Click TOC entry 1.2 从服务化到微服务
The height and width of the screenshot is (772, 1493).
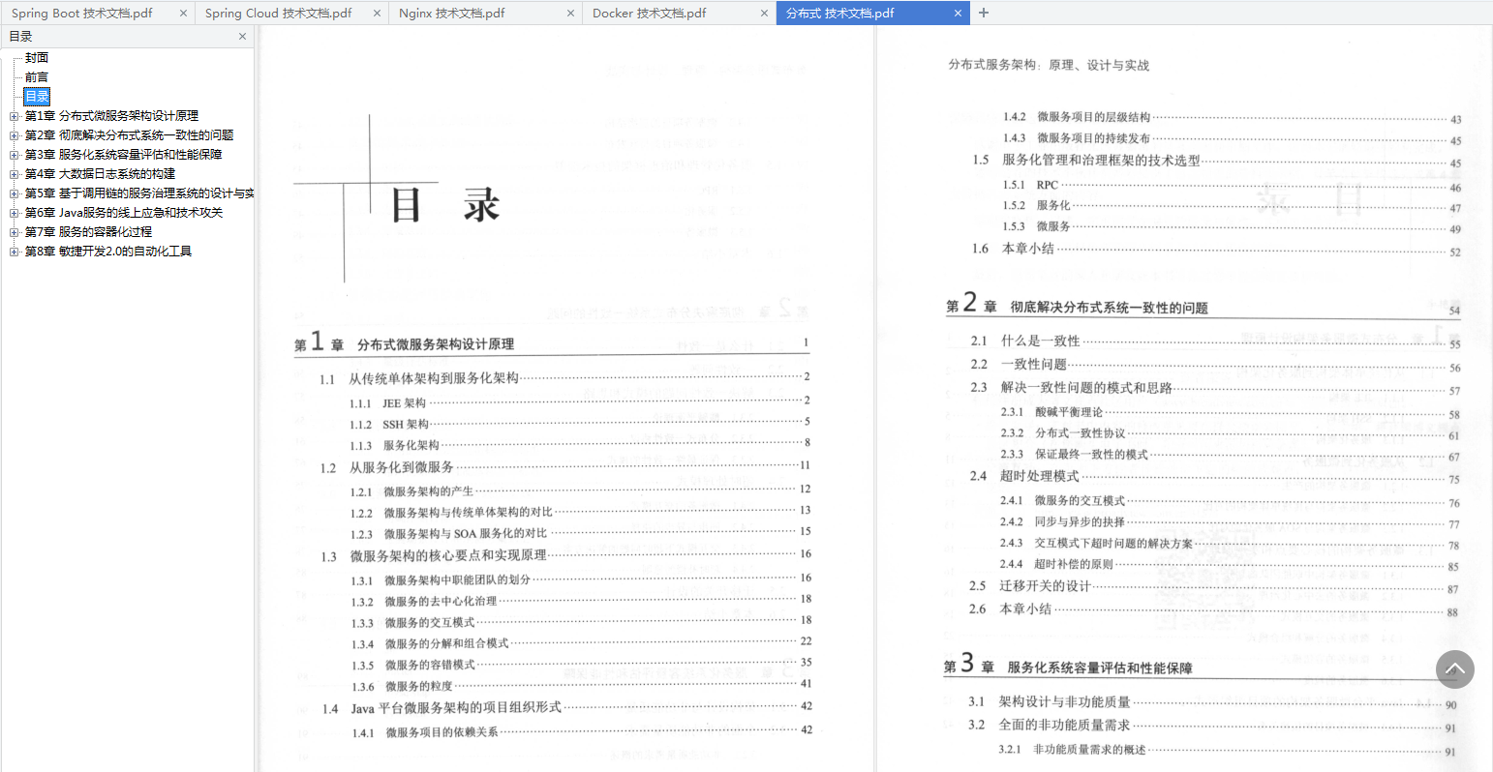pyautogui.click(x=564, y=467)
